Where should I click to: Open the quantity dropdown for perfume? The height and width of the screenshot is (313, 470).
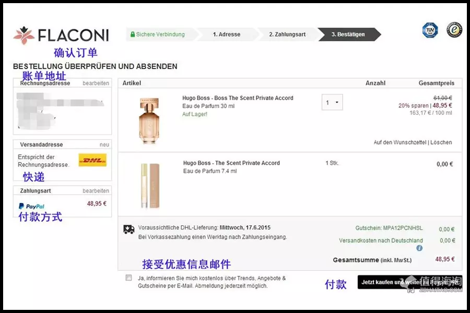(332, 103)
